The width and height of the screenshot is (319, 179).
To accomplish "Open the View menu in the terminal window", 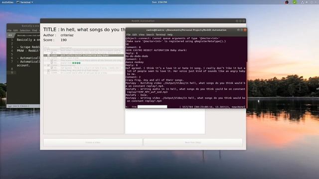I will 142,35.
